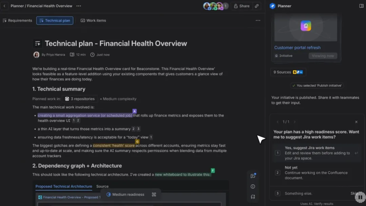The height and width of the screenshot is (206, 366).
Task: Switch to the Work items tab
Action: [x=94, y=21]
